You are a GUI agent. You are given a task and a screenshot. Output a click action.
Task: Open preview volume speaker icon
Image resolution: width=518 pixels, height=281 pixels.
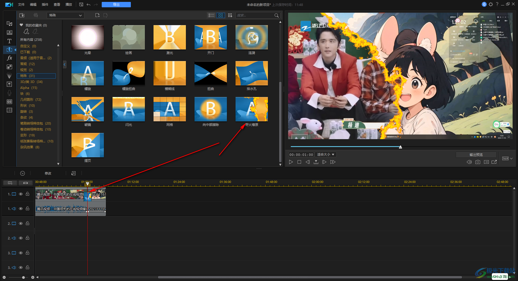click(x=469, y=162)
